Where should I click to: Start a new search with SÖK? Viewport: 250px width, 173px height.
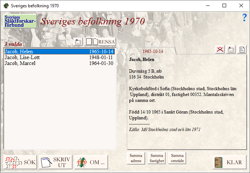(x=20, y=162)
